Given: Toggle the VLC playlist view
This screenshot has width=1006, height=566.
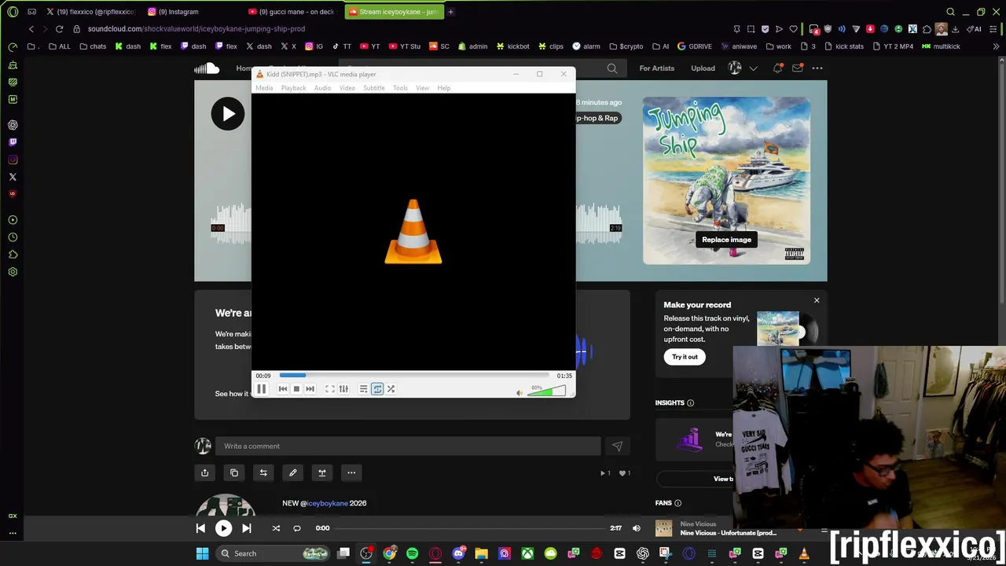Looking at the screenshot, I should pos(363,389).
